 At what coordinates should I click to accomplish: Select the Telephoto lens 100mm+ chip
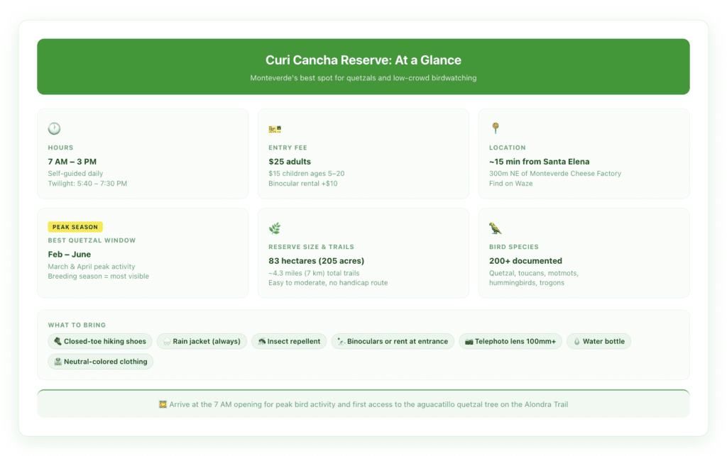(513, 341)
